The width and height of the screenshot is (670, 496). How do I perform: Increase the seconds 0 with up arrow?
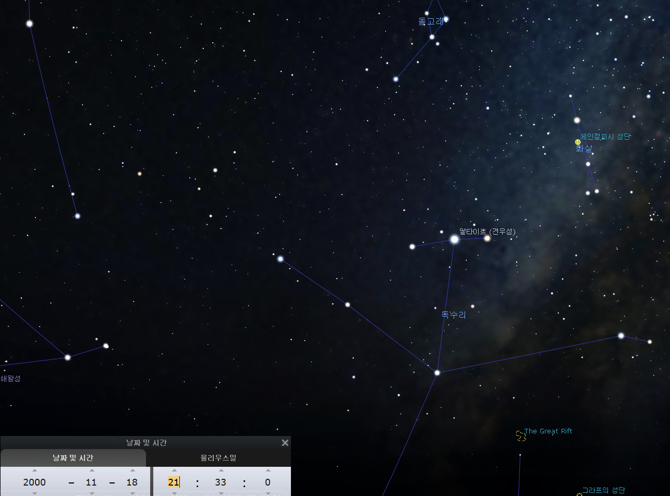(267, 470)
